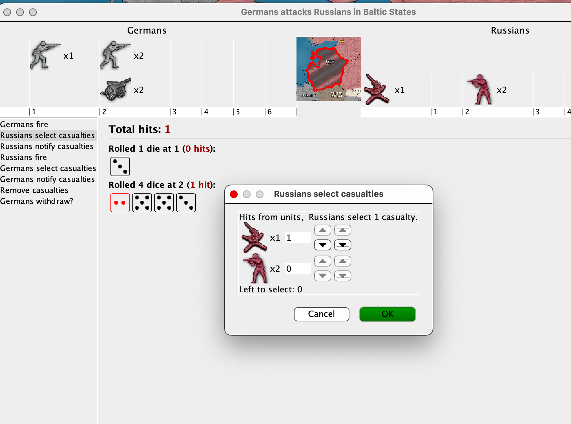Set infantry casualties to maximum

coord(342,261)
